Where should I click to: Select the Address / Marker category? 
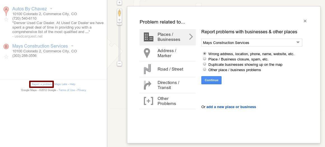[x=167, y=53]
